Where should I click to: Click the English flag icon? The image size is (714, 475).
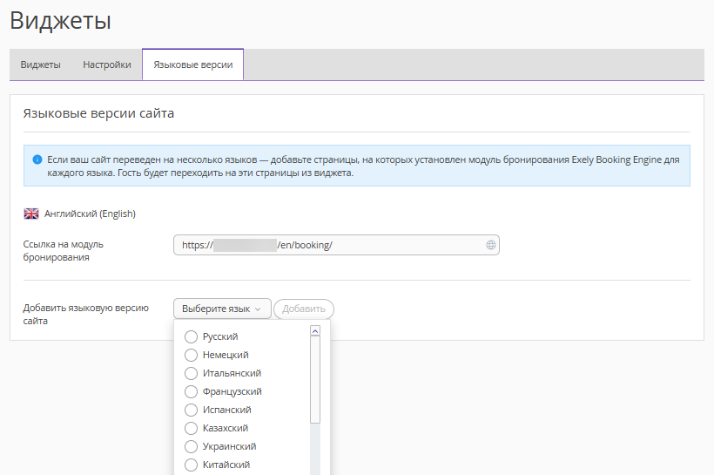[31, 214]
